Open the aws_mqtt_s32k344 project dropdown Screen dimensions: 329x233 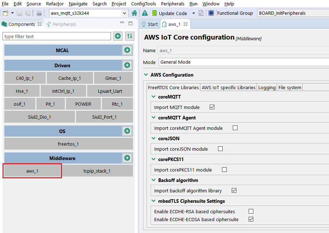(125, 13)
